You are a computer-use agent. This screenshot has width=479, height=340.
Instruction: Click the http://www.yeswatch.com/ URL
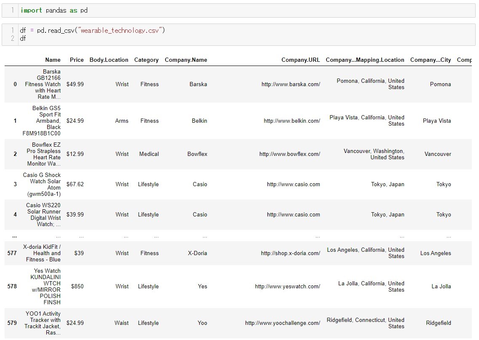click(x=287, y=287)
